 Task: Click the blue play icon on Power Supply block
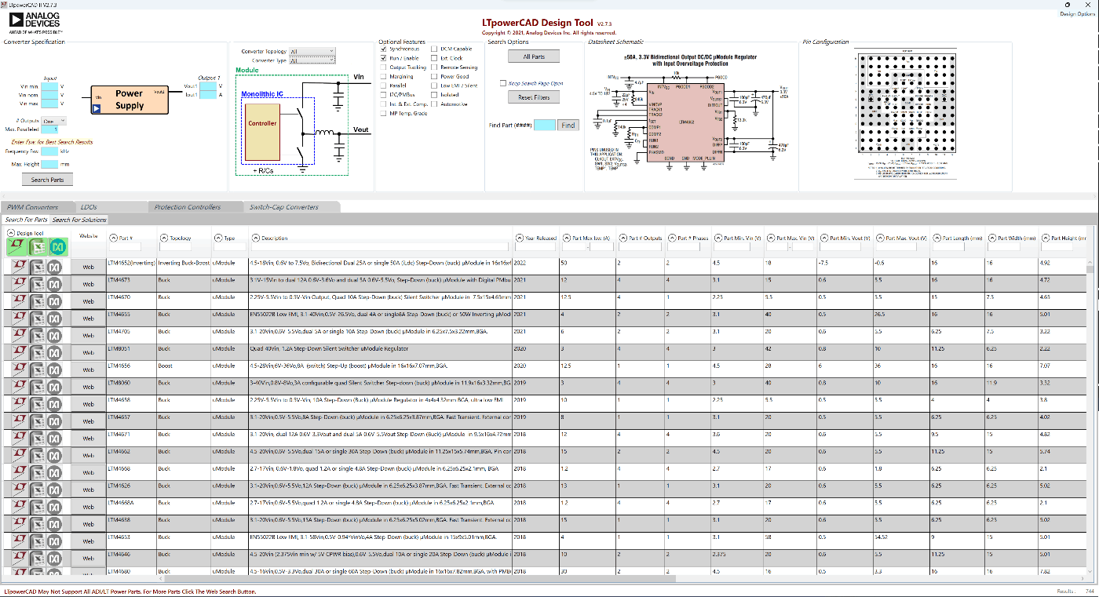96,109
